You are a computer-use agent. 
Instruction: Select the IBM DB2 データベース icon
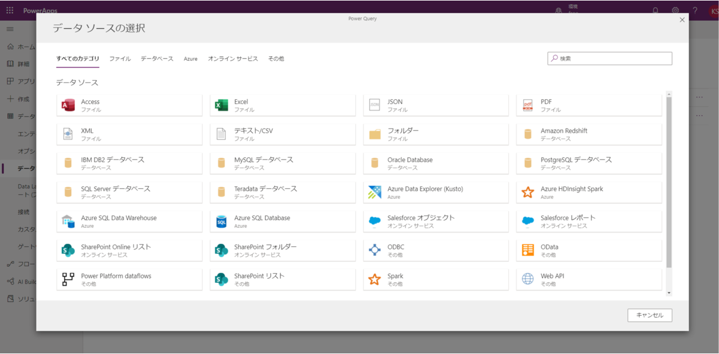pos(68,163)
